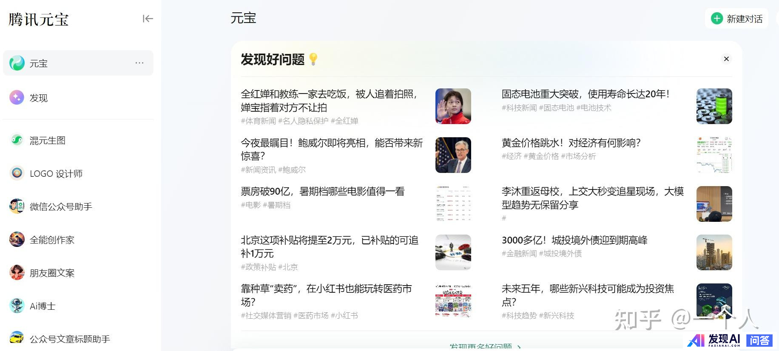Click the #名人隐私保护 hashtag
Image resolution: width=779 pixels, height=351 pixels.
(x=303, y=121)
